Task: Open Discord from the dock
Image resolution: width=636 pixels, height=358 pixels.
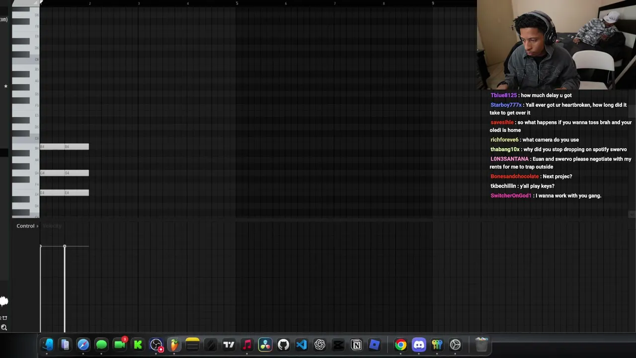Action: pyautogui.click(x=419, y=345)
